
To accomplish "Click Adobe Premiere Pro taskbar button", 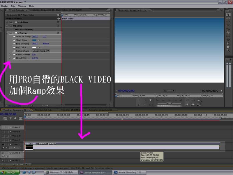I will coord(95,172).
